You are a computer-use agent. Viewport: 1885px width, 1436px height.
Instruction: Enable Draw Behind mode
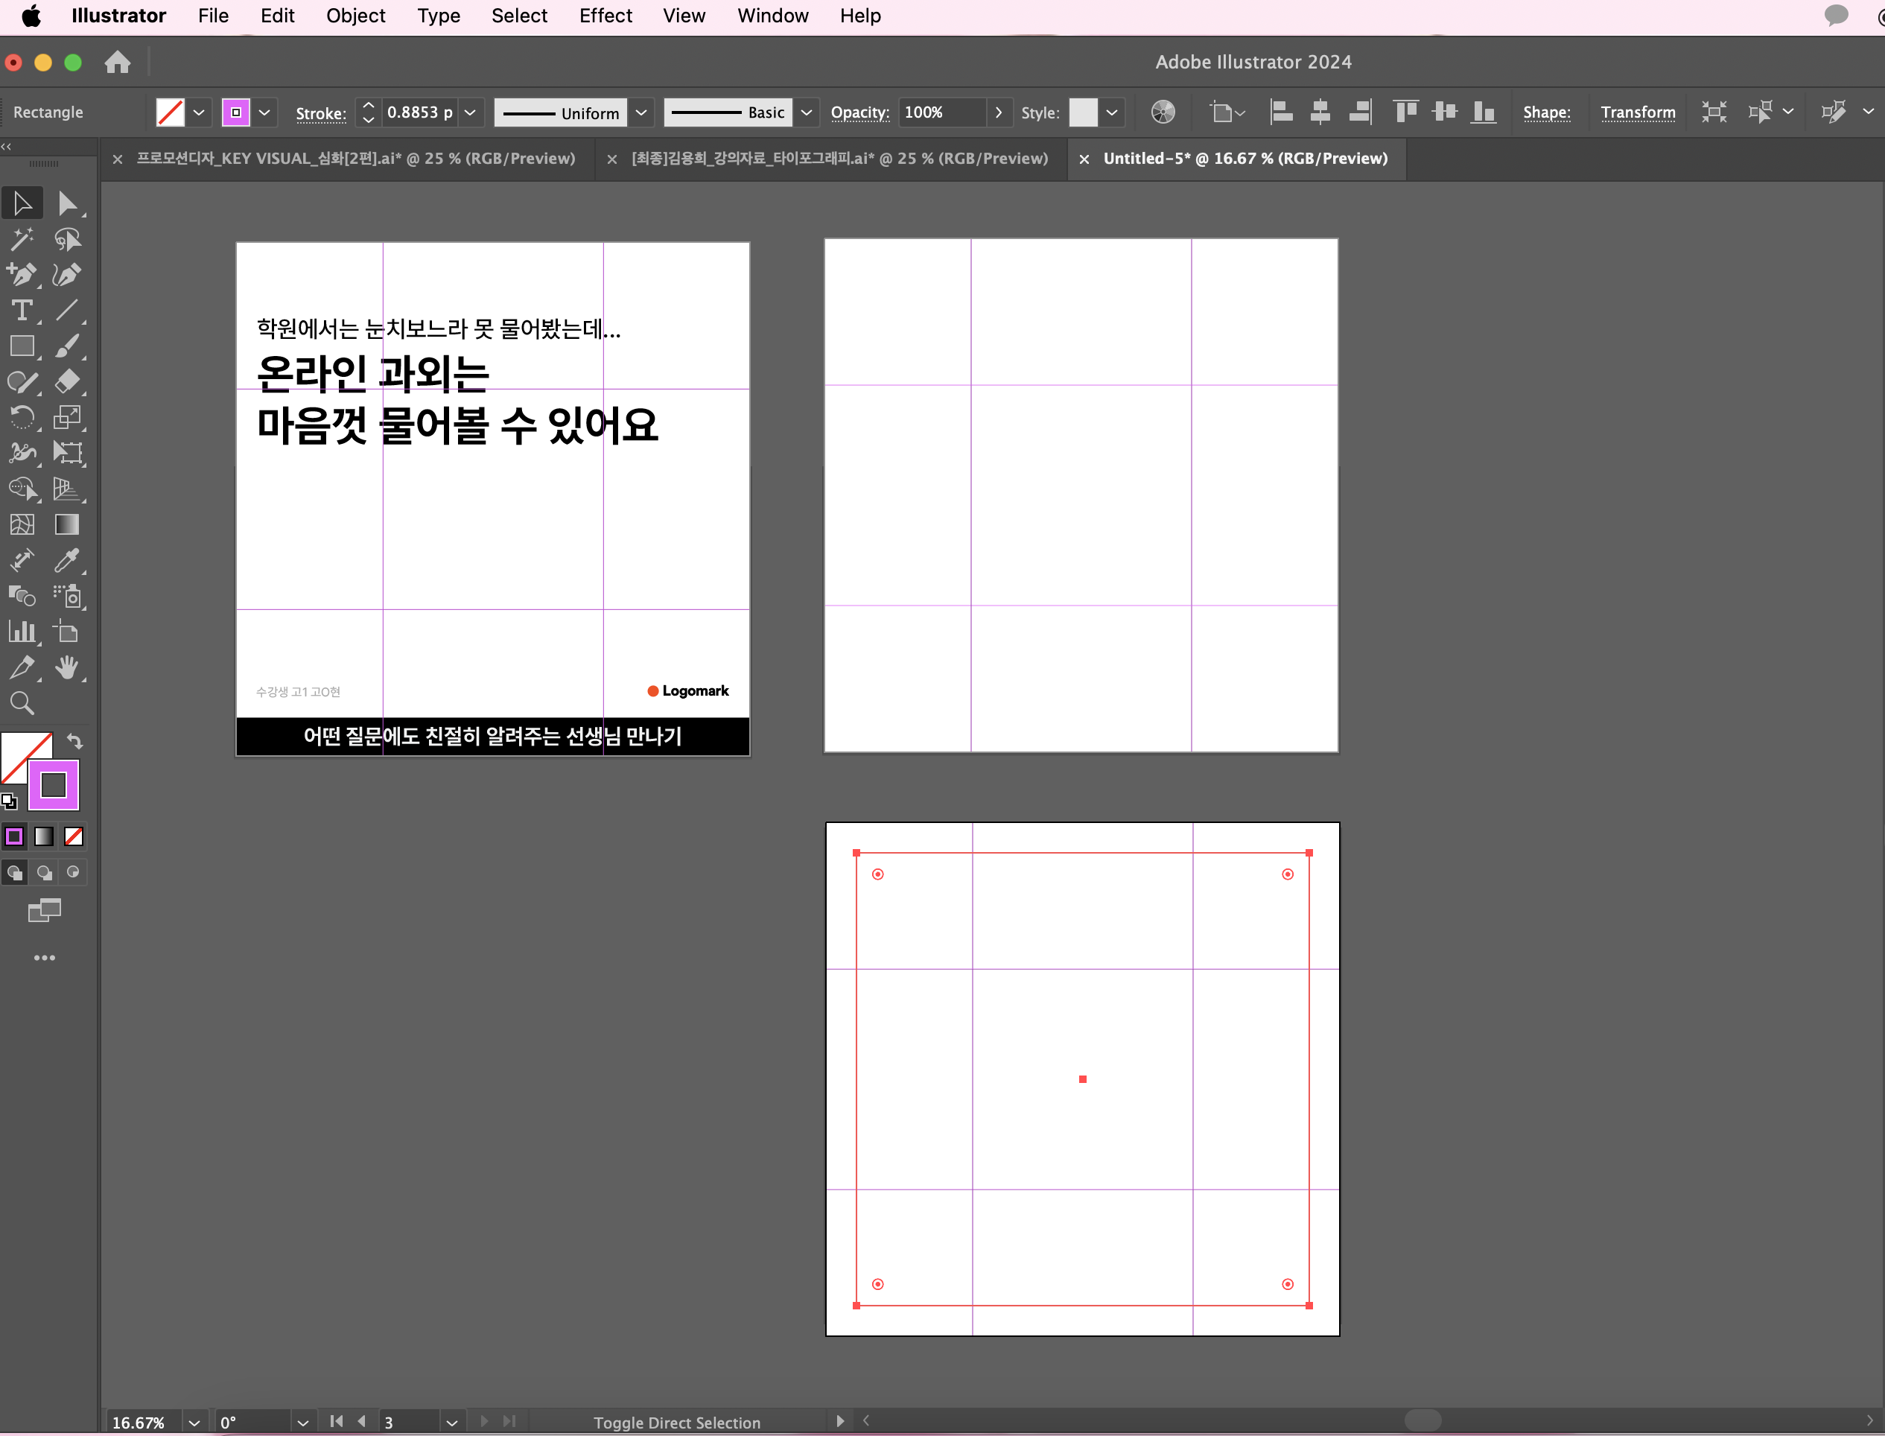point(45,873)
